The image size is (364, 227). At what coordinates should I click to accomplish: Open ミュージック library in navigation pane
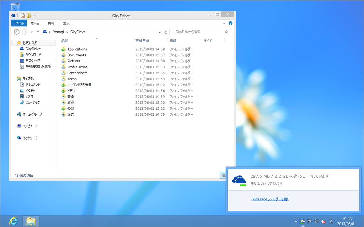(32, 102)
